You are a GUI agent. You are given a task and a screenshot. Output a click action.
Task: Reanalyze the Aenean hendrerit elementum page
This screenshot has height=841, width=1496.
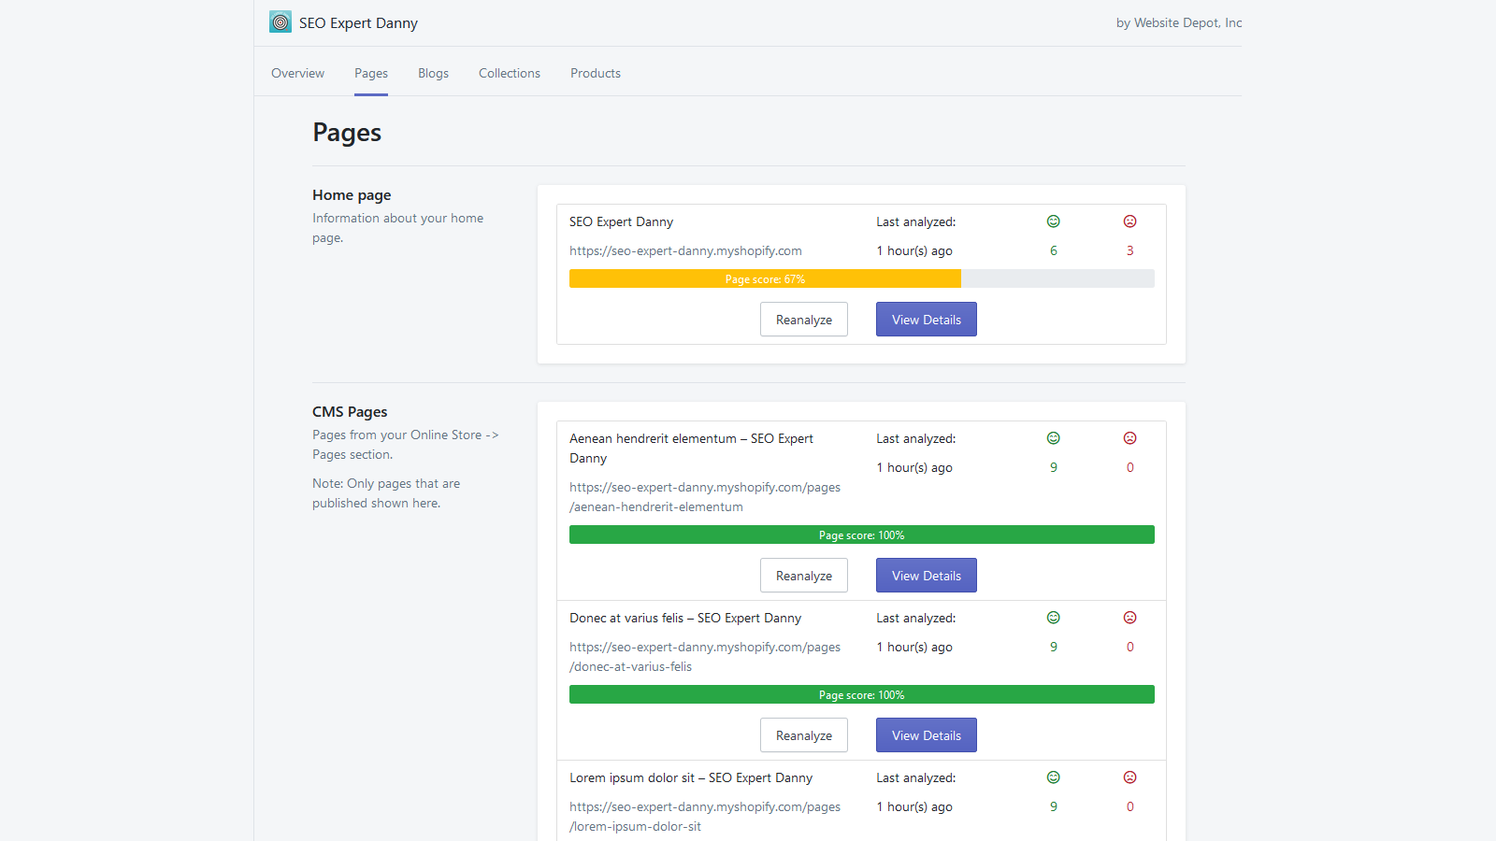pyautogui.click(x=804, y=576)
